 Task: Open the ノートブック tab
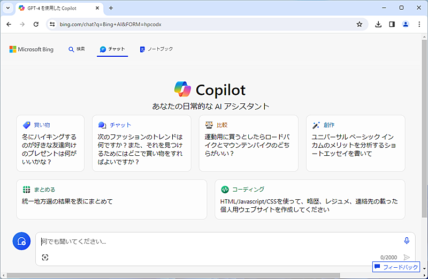click(x=156, y=49)
